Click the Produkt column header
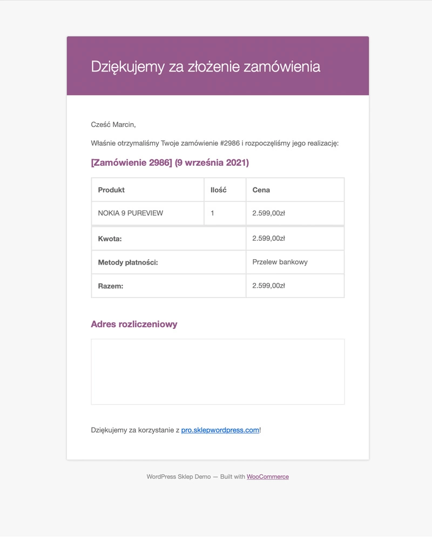The image size is (432, 540). pyautogui.click(x=148, y=190)
